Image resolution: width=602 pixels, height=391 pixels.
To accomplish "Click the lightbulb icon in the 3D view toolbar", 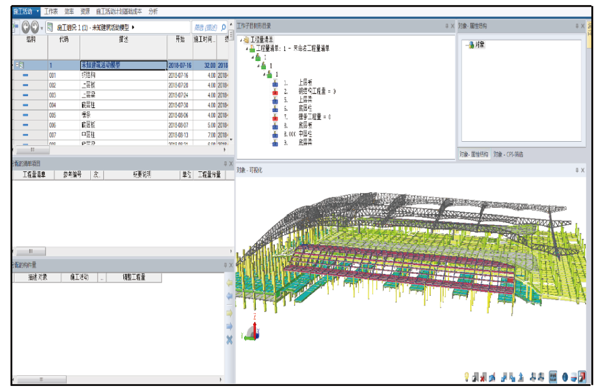I will (x=466, y=378).
